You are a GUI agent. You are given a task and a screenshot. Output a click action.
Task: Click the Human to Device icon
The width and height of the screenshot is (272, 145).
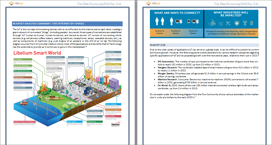pyautogui.click(x=176, y=21)
